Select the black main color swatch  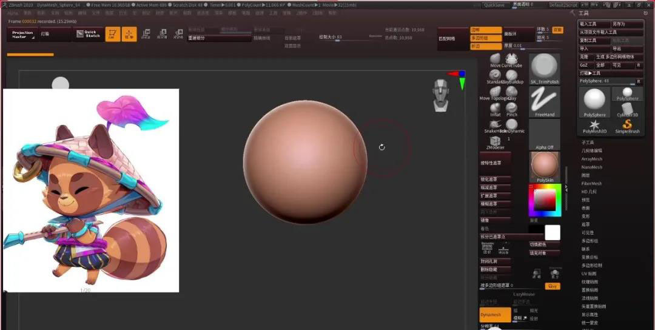[536, 229]
